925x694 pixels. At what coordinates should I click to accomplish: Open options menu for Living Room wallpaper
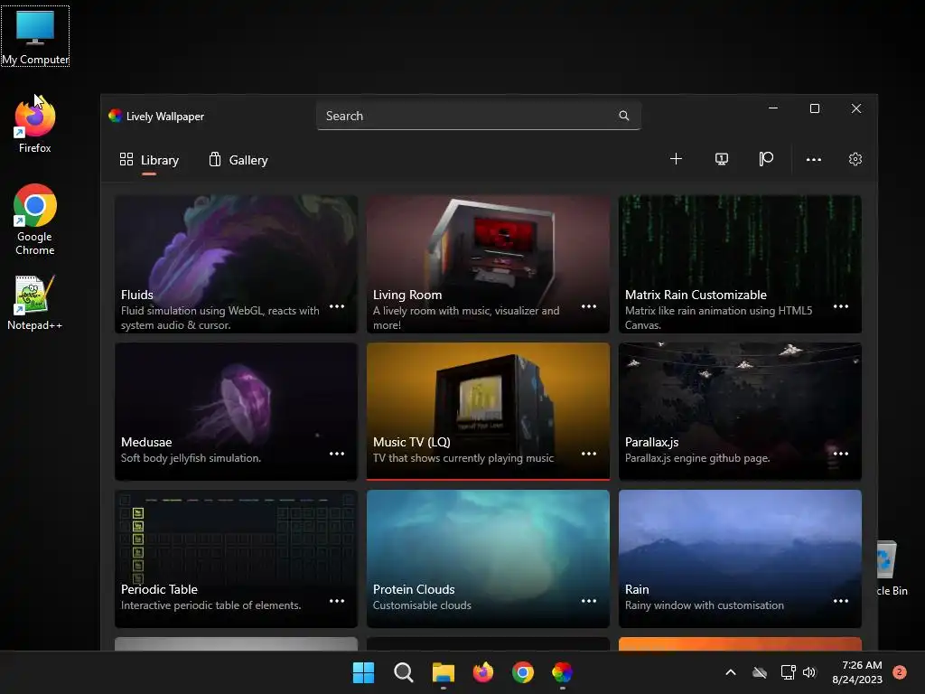coord(589,306)
